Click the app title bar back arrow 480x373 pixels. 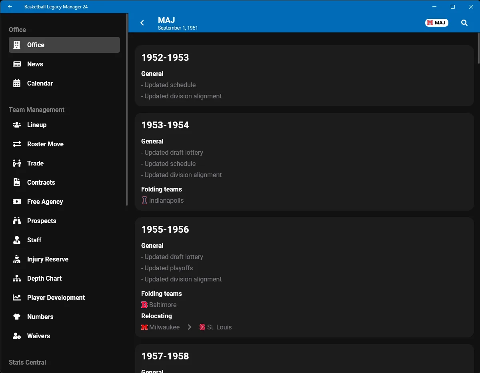10,7
